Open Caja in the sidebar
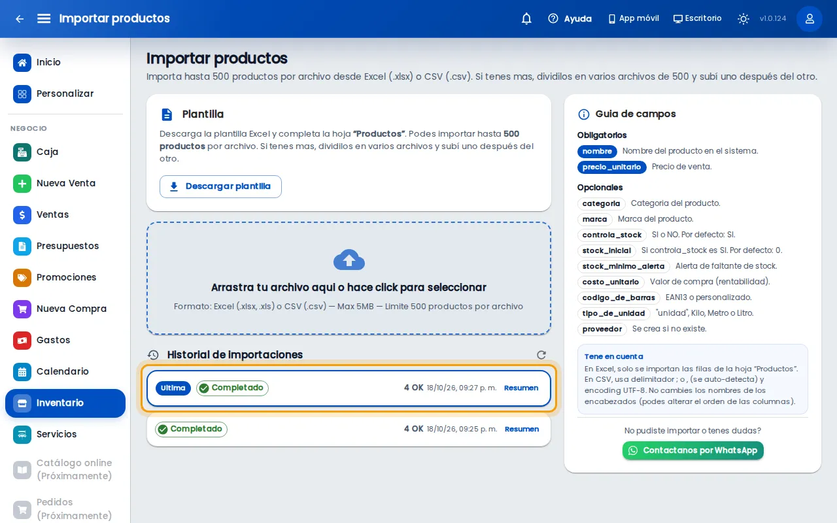Viewport: 837px width, 523px height. (x=65, y=152)
